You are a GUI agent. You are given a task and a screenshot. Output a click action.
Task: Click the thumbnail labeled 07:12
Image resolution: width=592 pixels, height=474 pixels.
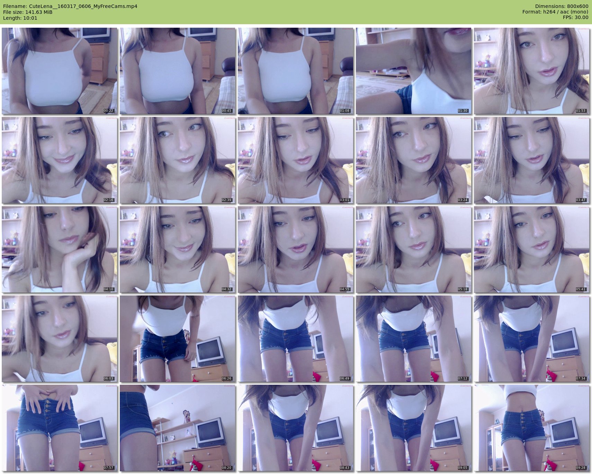click(x=413, y=339)
